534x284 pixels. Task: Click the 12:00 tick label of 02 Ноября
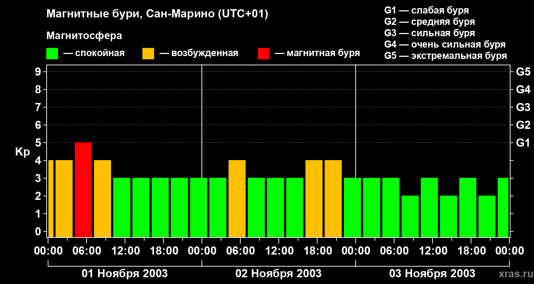(279, 251)
